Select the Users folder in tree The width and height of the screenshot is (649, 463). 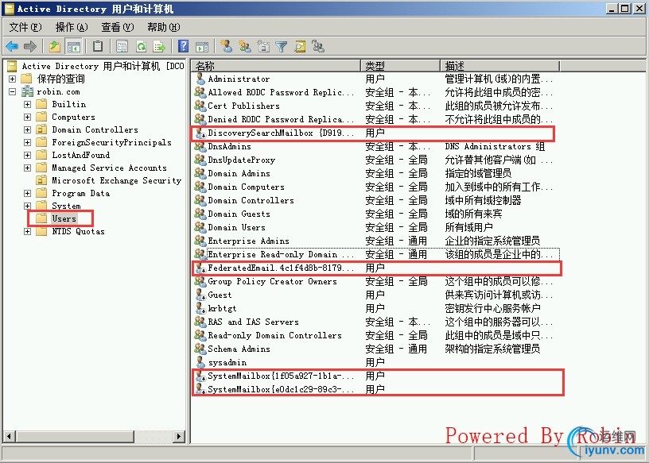(64, 218)
